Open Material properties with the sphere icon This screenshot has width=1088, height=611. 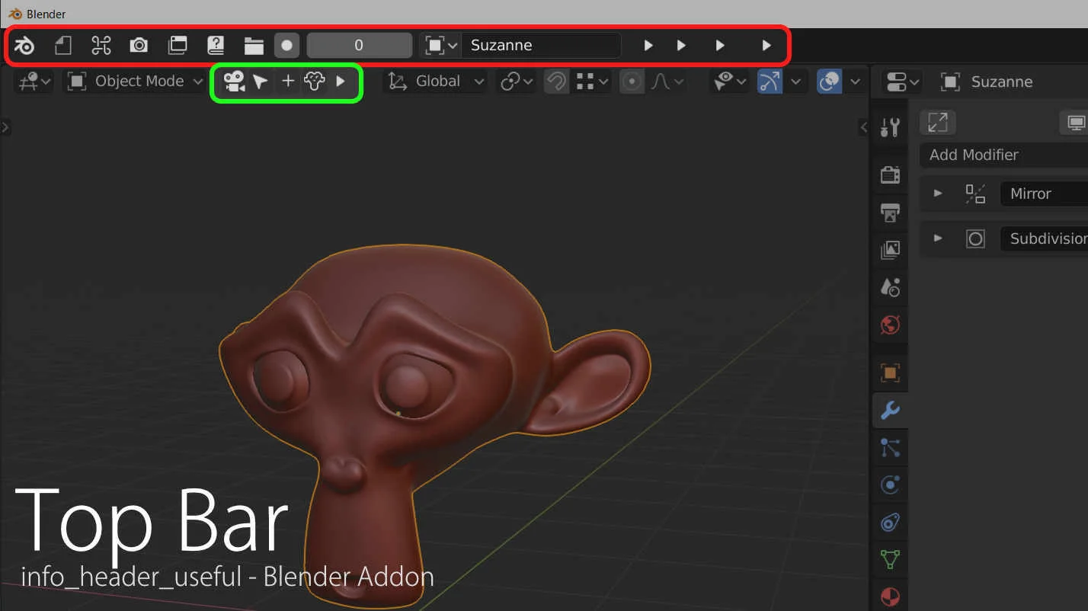tap(889, 596)
